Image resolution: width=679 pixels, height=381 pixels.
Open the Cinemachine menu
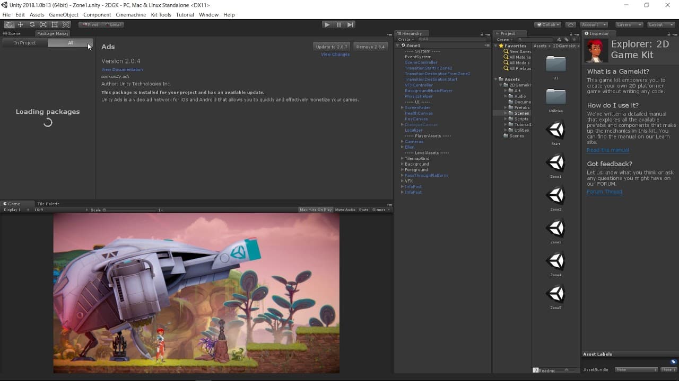tap(130, 15)
